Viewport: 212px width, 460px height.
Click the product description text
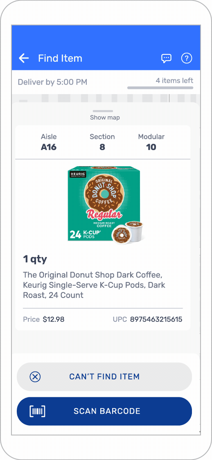coord(94,285)
